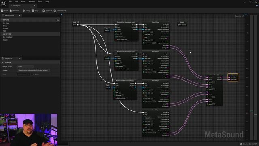Click Start Time field in topmost Wave Player
The image size is (259, 146).
tap(152, 32)
